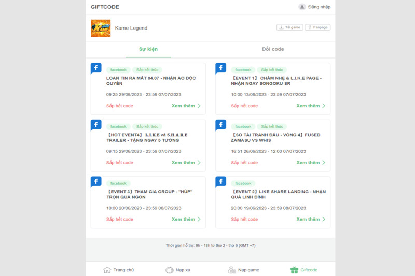Click Facebook icon on EVENT 1 card

click(220, 68)
